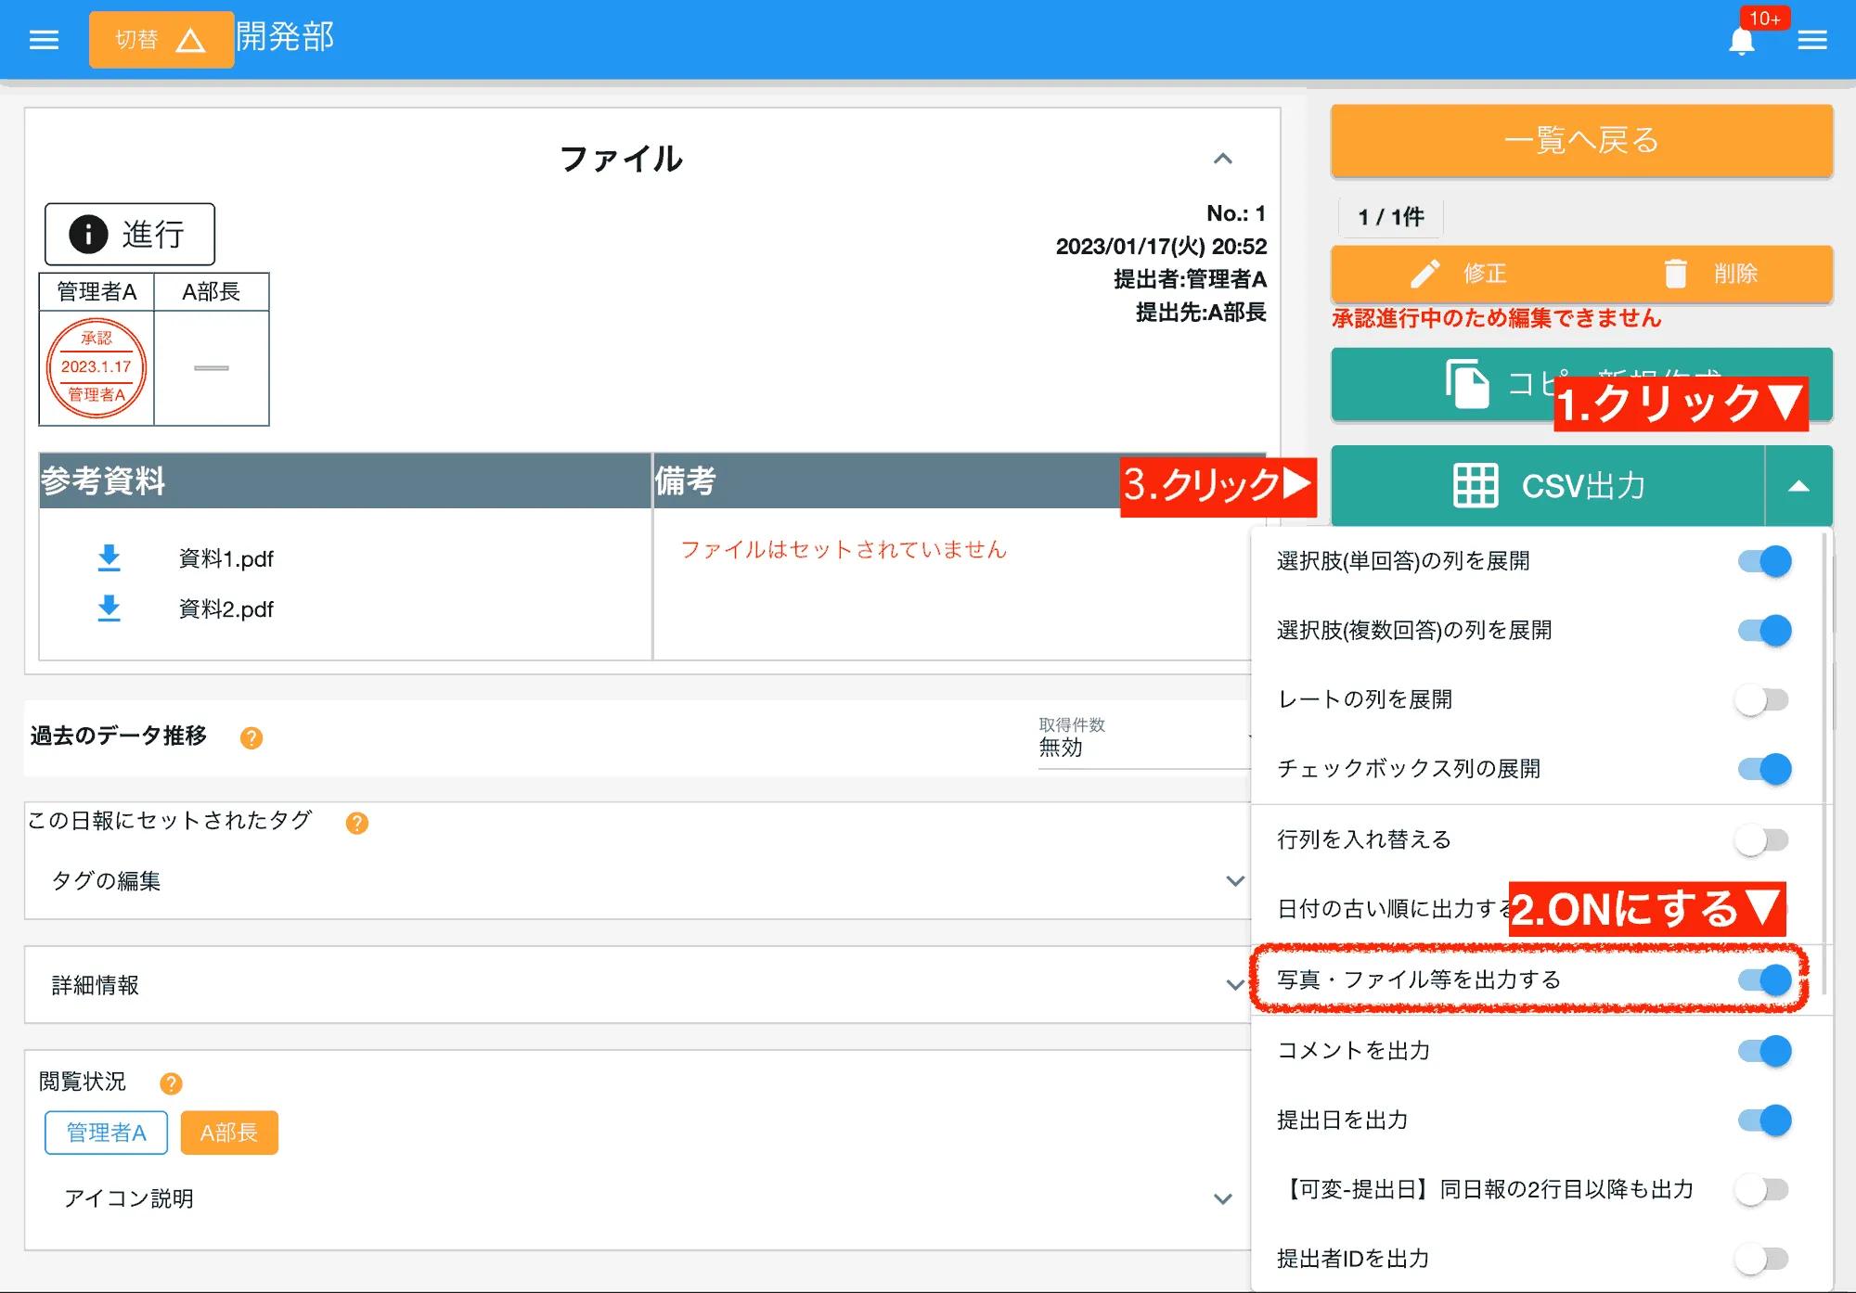This screenshot has width=1856, height=1293.
Task: Click the 承認 approval stamp
Action: click(x=96, y=367)
